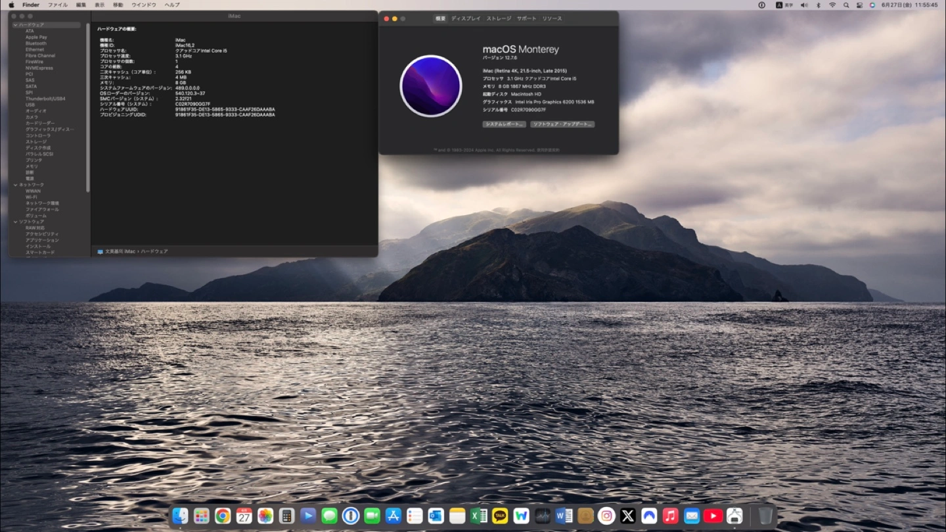
Task: Click the システムレポート button
Action: [x=504, y=124]
